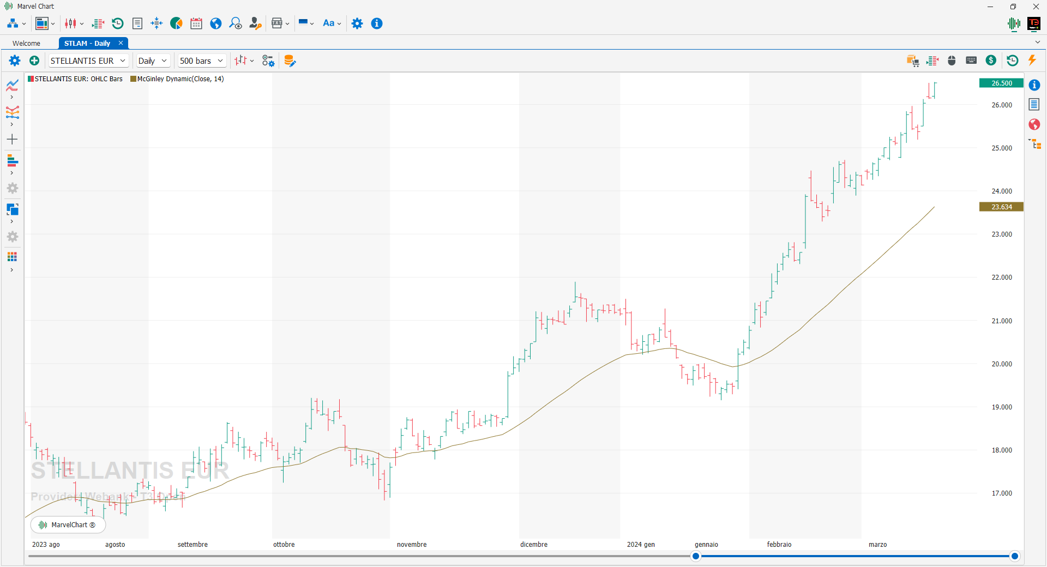
Task: Click the 26.500 green price label
Action: coord(1001,83)
